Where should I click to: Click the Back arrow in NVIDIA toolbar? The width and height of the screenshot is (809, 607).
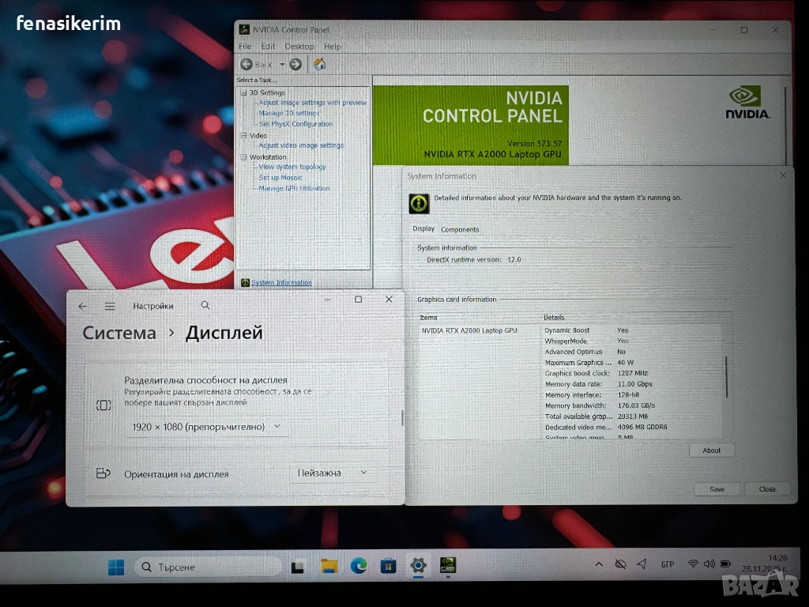pos(246,64)
